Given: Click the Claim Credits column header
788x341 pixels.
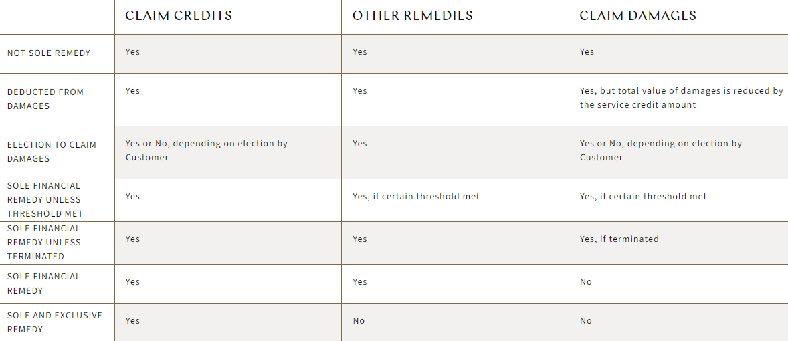Looking at the screenshot, I should pyautogui.click(x=179, y=15).
